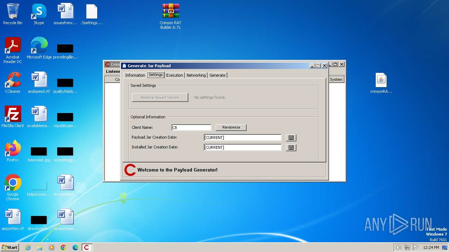Open calendar picker for Installed Jar date
The image size is (449, 252).
tap(291, 148)
